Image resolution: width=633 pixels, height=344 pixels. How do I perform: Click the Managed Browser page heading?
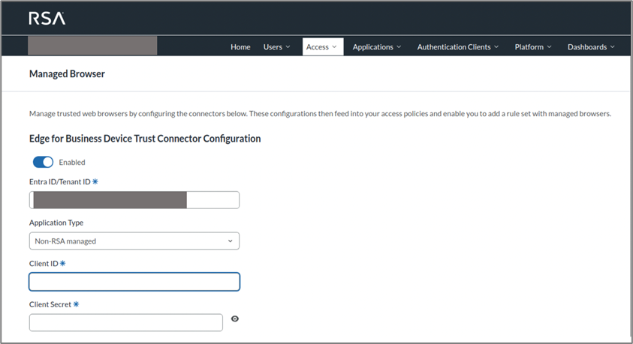67,74
